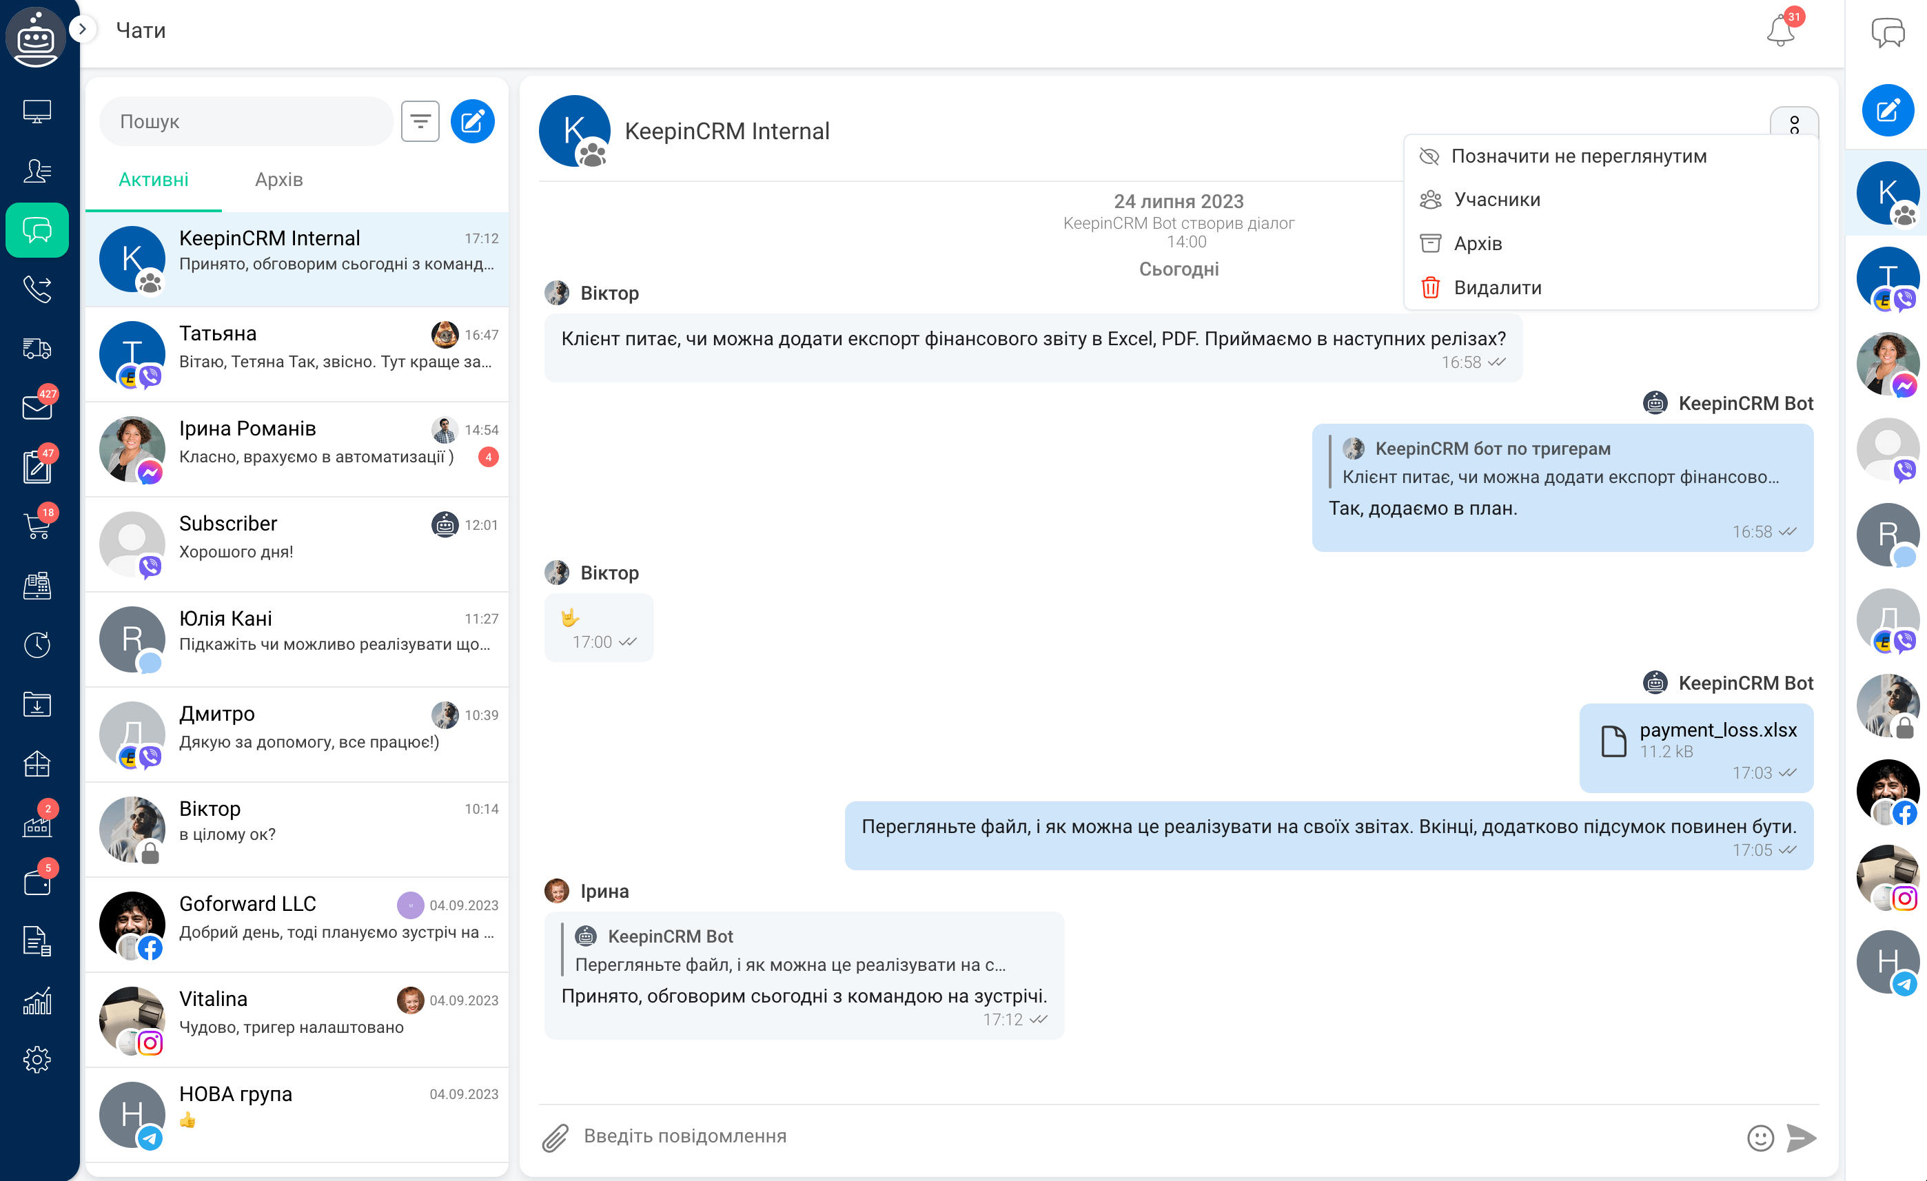Open Юлія Кані chat in list

297,639
